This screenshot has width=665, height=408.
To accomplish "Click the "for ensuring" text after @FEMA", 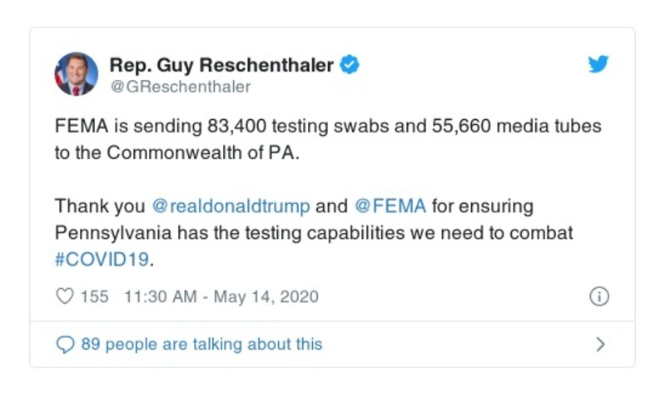I will tap(483, 206).
